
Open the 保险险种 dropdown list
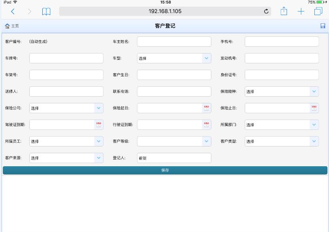[314, 91]
